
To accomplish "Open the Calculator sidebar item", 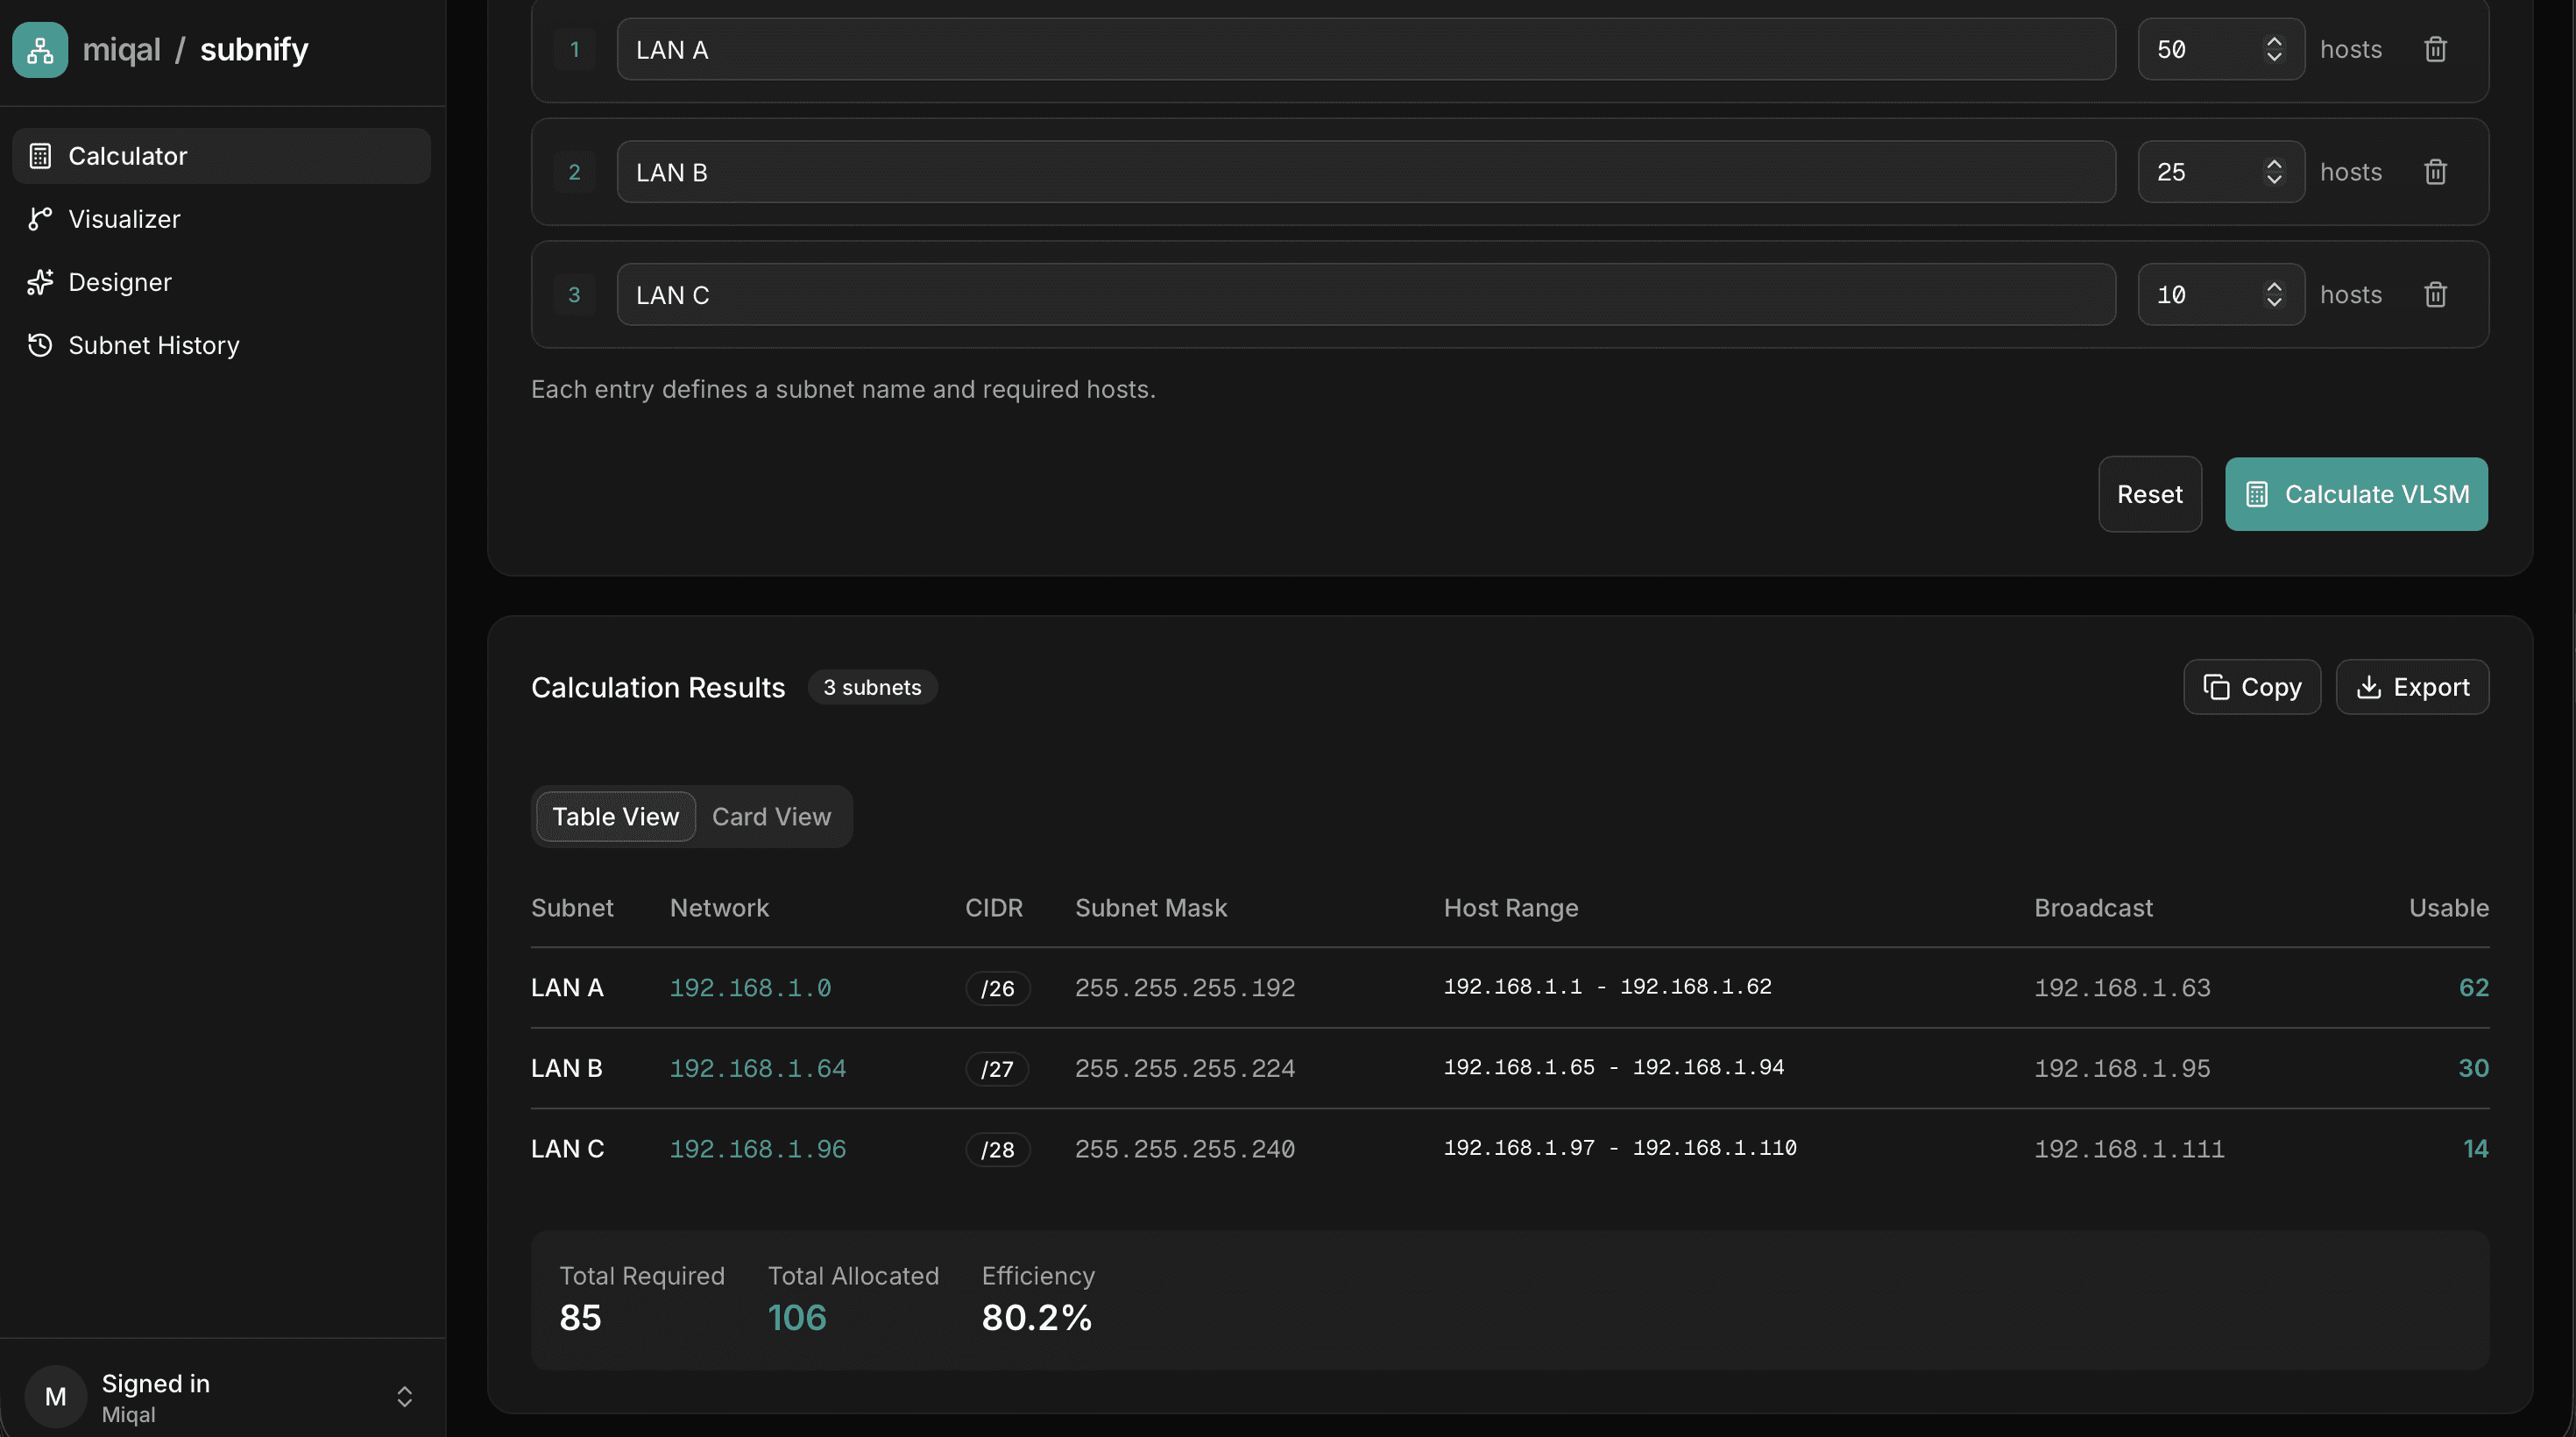I will (127, 156).
